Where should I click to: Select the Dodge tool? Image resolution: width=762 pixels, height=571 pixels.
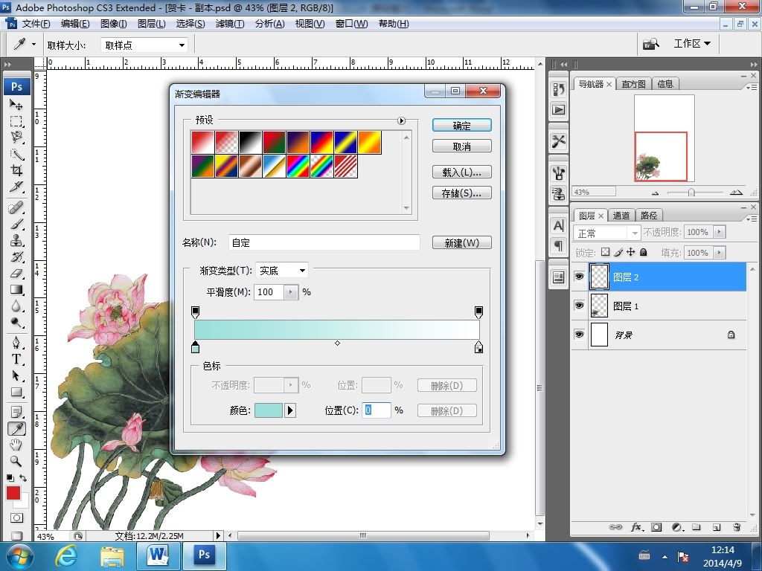(x=16, y=323)
